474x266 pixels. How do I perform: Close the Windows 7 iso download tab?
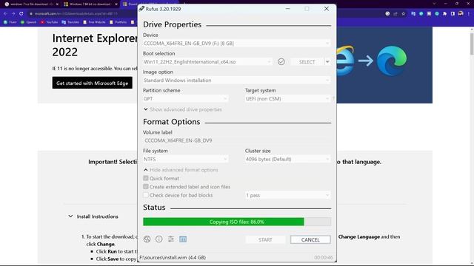pyautogui.click(x=116, y=4)
